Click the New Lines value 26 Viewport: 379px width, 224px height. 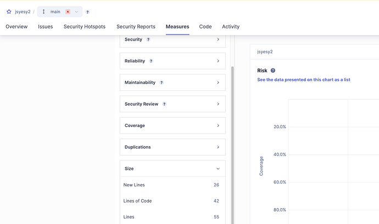pyautogui.click(x=216, y=185)
